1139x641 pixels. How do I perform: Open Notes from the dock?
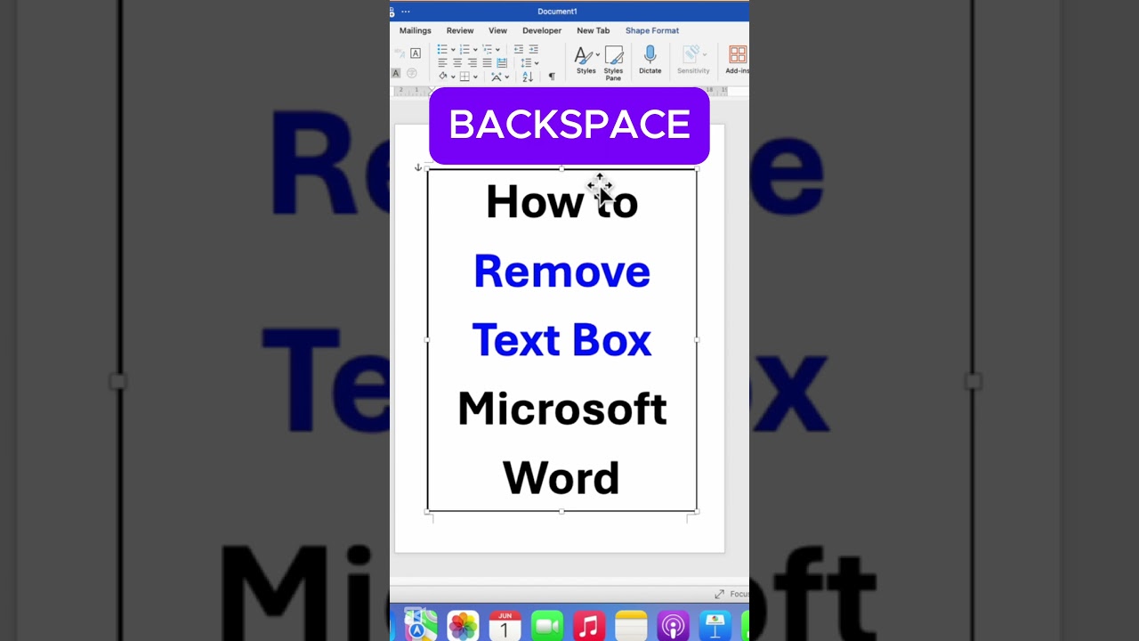point(631,626)
